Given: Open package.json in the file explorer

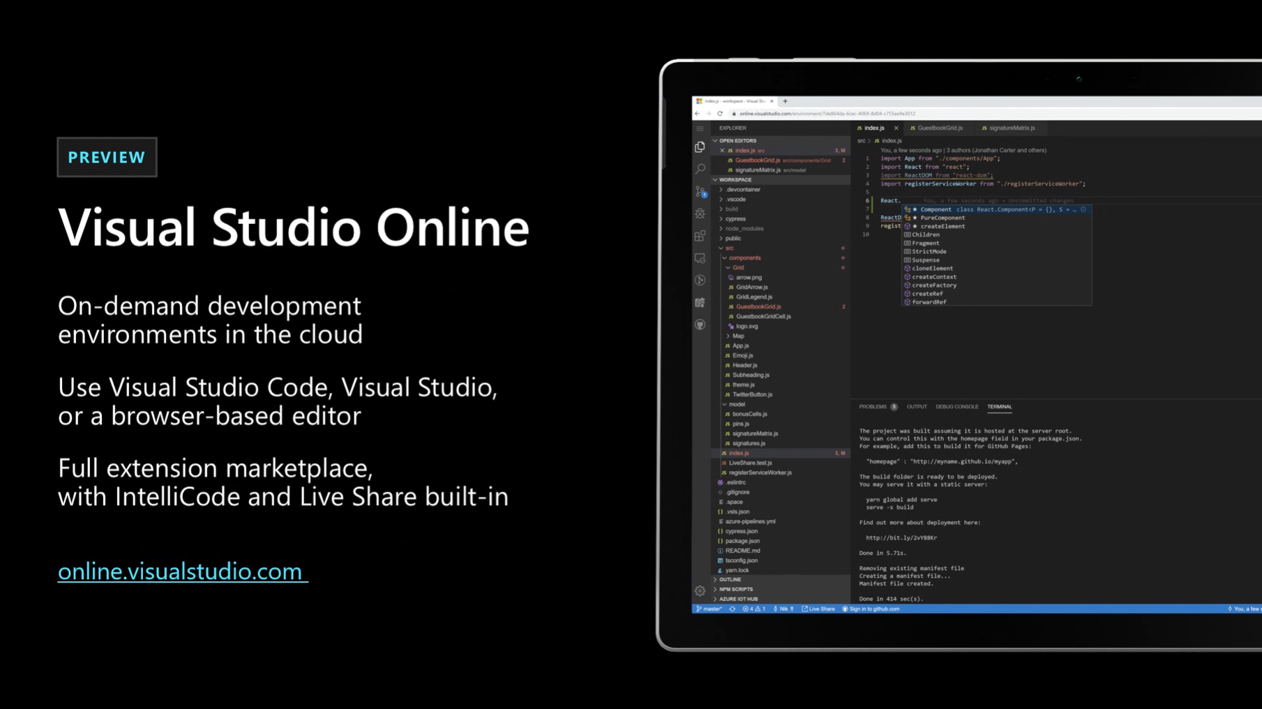Looking at the screenshot, I should [742, 541].
